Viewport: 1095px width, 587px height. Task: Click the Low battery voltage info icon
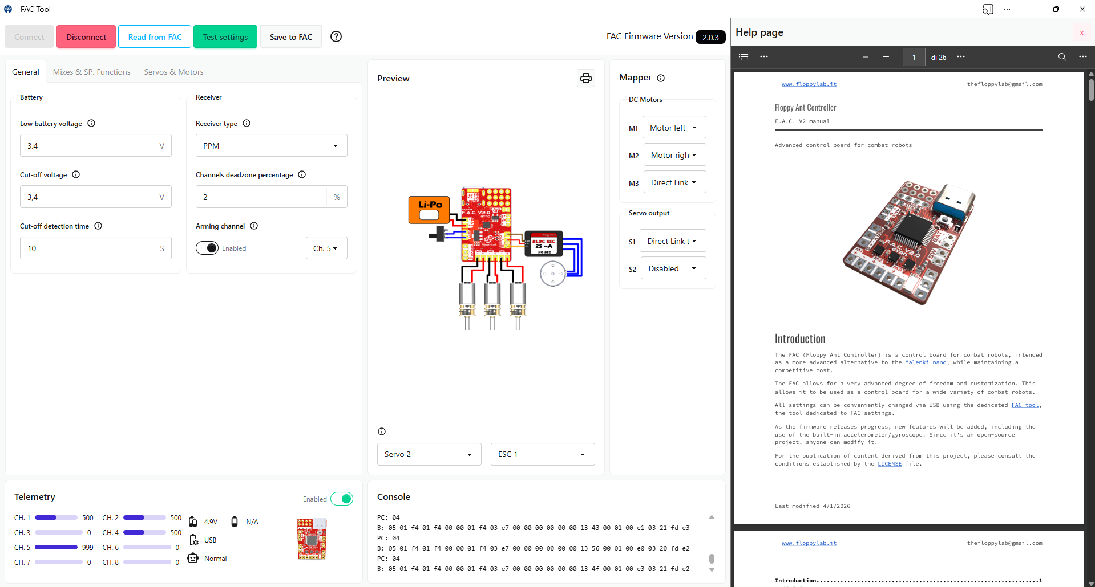click(91, 123)
